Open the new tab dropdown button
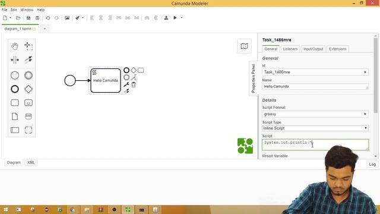The image size is (380, 214). tap(45, 29)
